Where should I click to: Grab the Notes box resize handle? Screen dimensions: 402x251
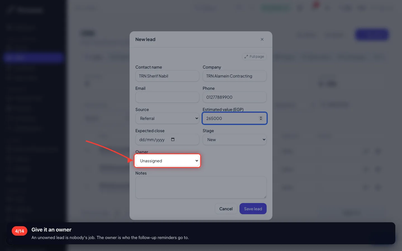point(265,197)
